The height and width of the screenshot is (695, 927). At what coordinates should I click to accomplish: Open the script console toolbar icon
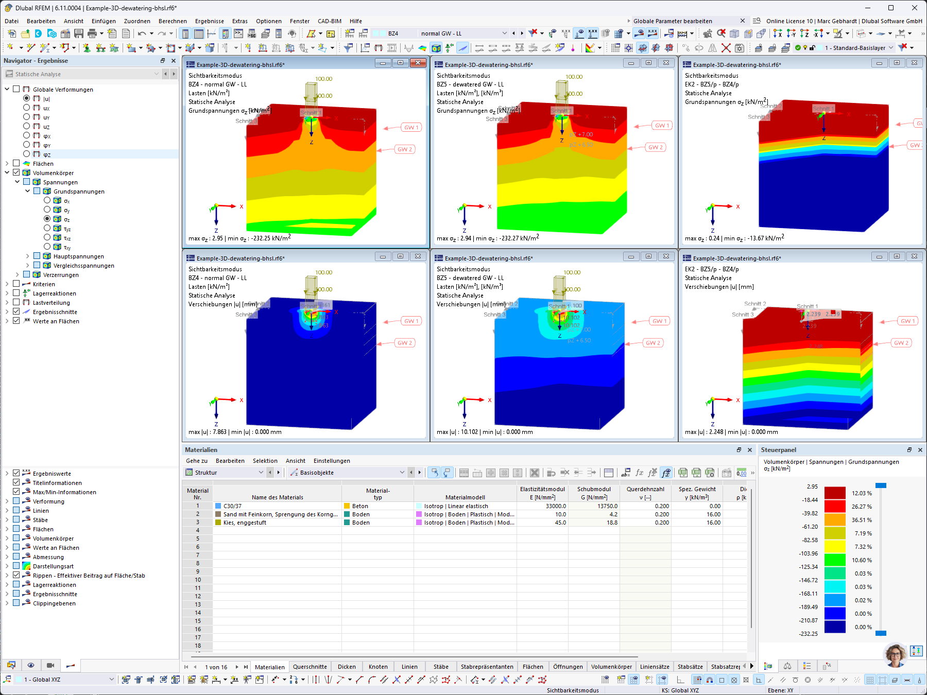pyautogui.click(x=238, y=33)
